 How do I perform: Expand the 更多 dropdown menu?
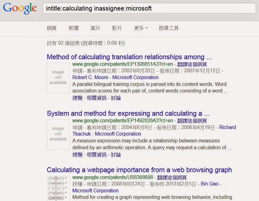coord(141,28)
